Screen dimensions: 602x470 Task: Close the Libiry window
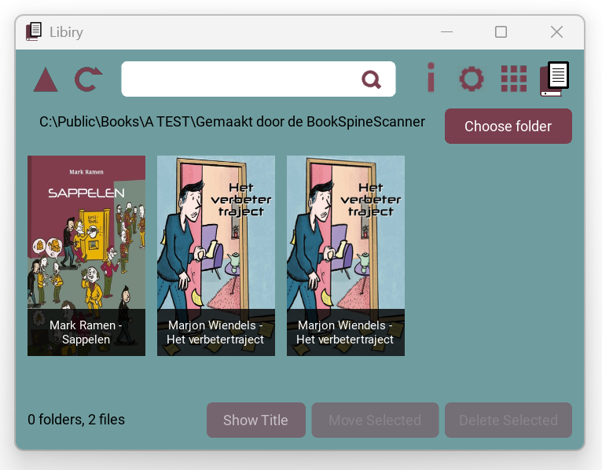pos(556,32)
